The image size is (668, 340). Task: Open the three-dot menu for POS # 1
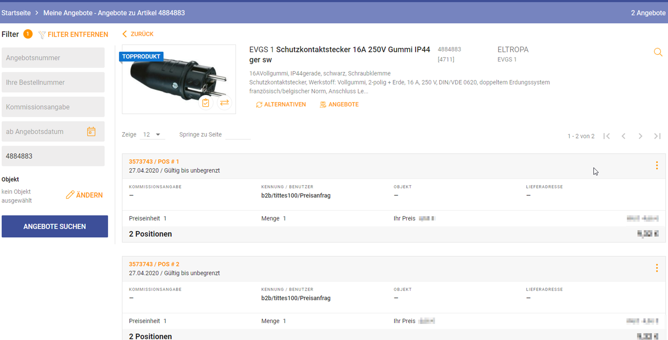coord(657,165)
